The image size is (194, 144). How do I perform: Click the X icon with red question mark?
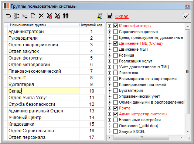pos(49,16)
